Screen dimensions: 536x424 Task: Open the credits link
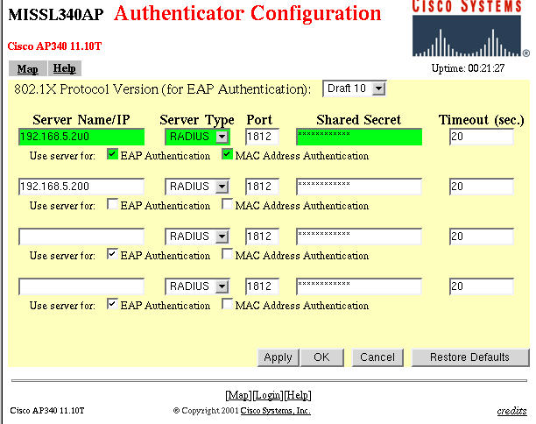pyautogui.click(x=511, y=411)
